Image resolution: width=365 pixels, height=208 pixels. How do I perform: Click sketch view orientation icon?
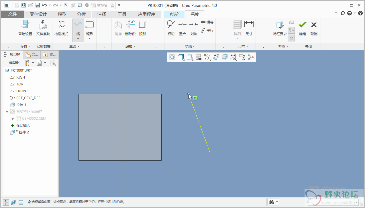point(216,57)
